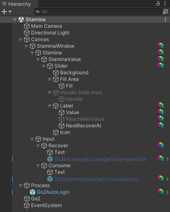Click the blue prefab cube of Gs2AutoLogin
The width and height of the screenshot is (170, 212).
33,192
